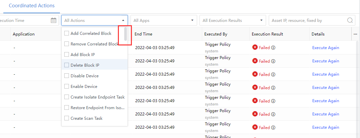Click the search magnifier icon

(350, 20)
